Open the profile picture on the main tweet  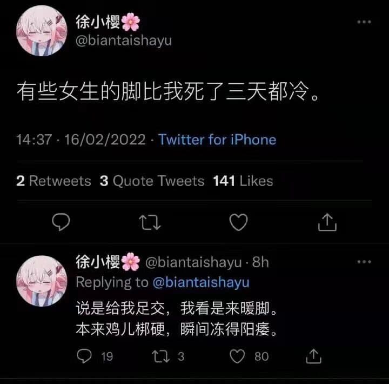(x=42, y=31)
